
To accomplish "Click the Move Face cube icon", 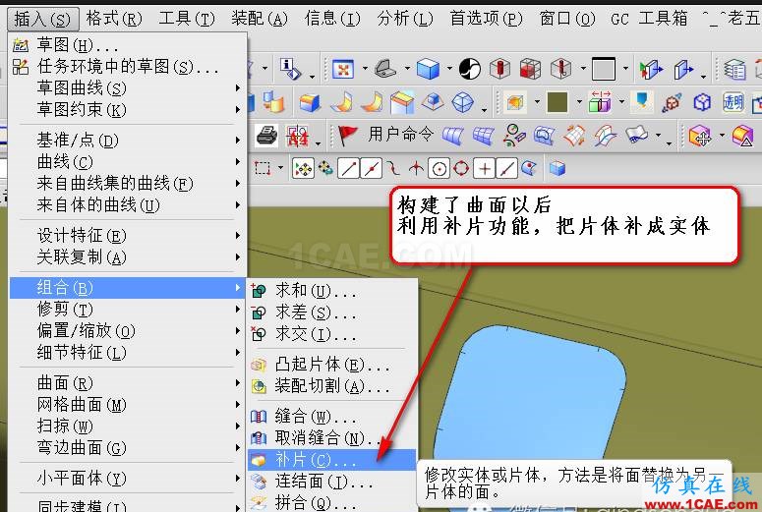I will click(x=700, y=135).
